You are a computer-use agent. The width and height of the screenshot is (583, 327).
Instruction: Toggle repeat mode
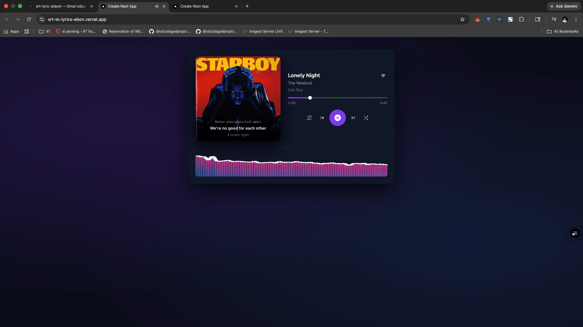309,118
